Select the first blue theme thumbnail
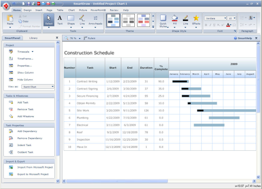 point(113,20)
